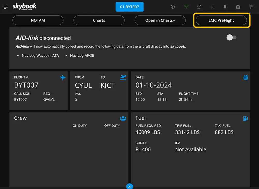Select ISA Not Available value
Screen dimensions: 259x189
pos(191,149)
